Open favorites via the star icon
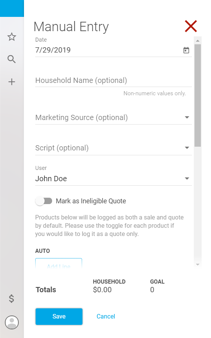 (12, 37)
